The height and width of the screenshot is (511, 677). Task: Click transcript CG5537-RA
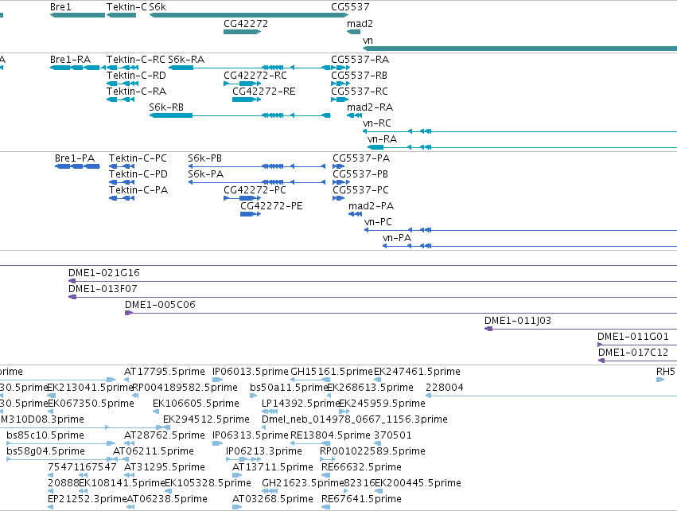tap(340, 68)
